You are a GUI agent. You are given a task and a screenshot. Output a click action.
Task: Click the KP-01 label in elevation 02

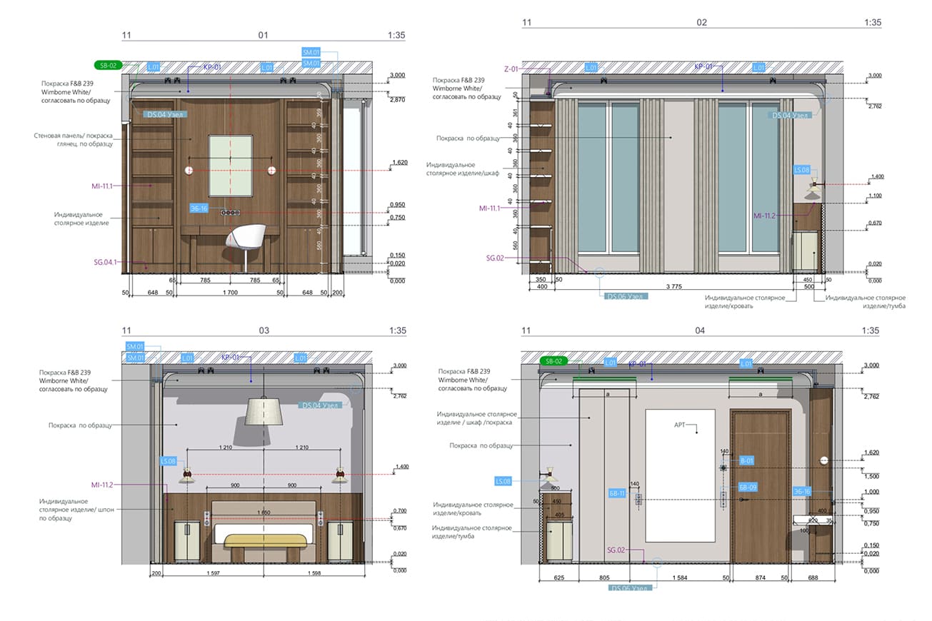coord(704,66)
